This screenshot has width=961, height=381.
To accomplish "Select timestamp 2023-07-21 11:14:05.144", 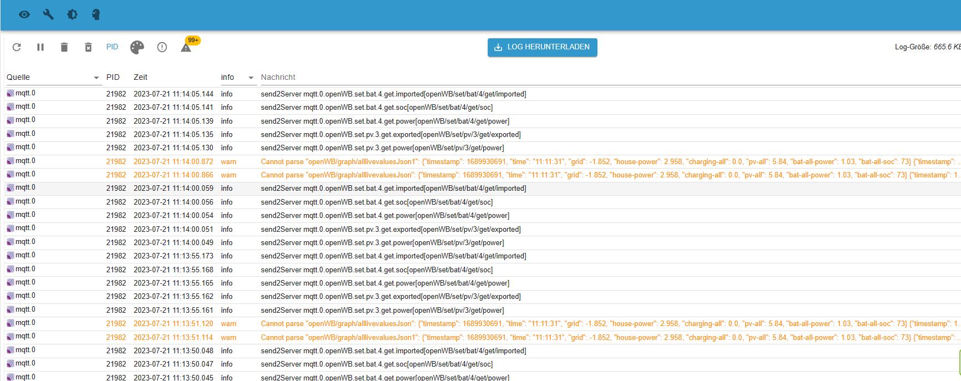I will pyautogui.click(x=173, y=94).
